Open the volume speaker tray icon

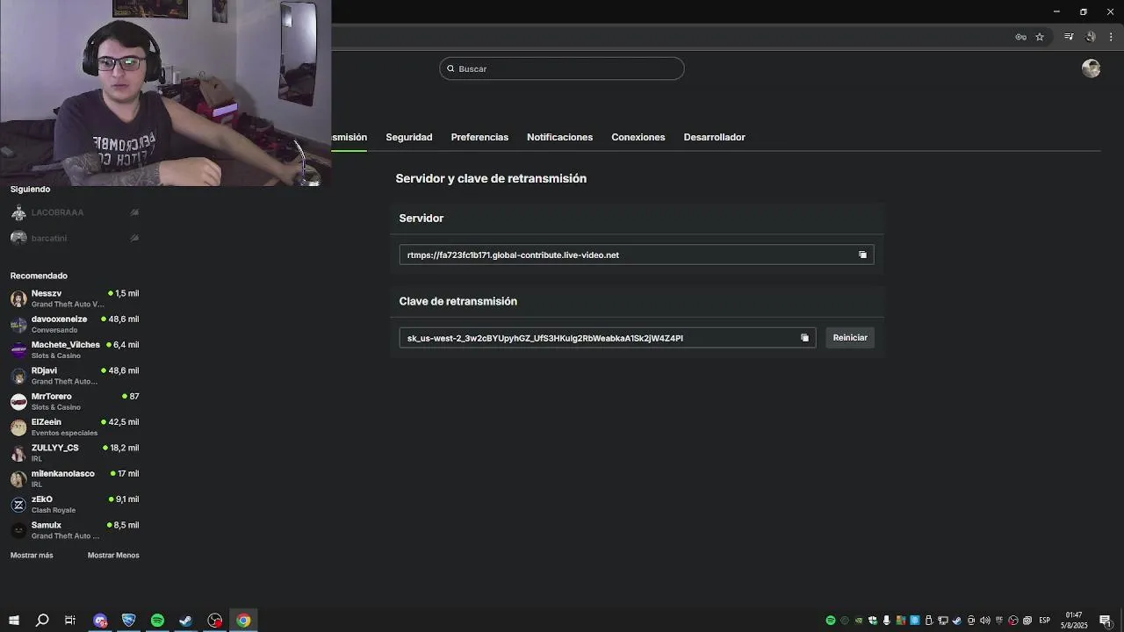tap(984, 621)
